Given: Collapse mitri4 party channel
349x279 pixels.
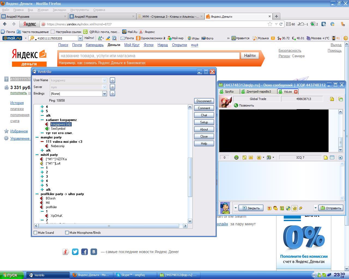Looking at the screenshot, I should (x=37, y=155).
